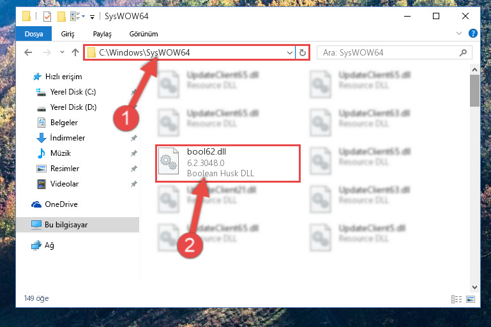The image size is (491, 327).
Task: Refresh the SysWOW64 folder view
Action: pos(303,52)
